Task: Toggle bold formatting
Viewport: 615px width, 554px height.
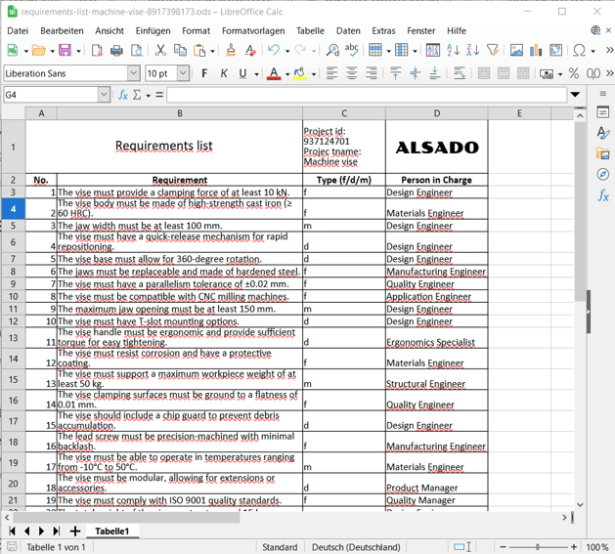Action: tap(204, 73)
